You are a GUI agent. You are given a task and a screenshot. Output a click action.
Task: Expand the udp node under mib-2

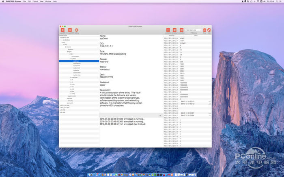click(x=71, y=89)
